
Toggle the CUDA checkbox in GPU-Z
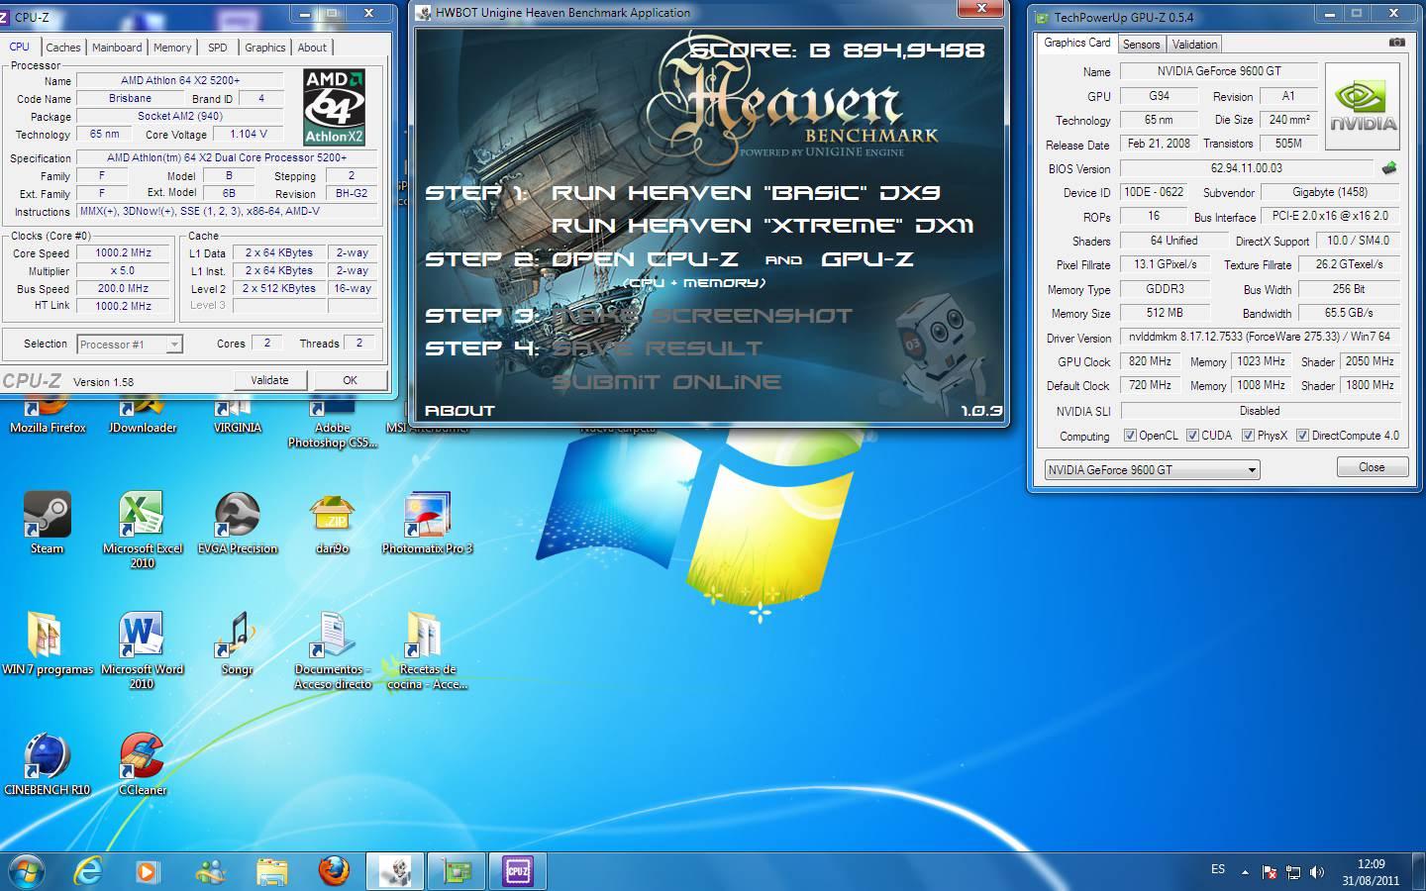1192,436
